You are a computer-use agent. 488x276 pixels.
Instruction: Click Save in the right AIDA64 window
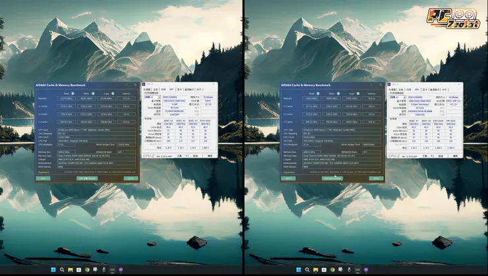pyautogui.click(x=288, y=179)
